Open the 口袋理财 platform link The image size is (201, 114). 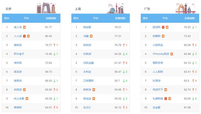[89, 81]
